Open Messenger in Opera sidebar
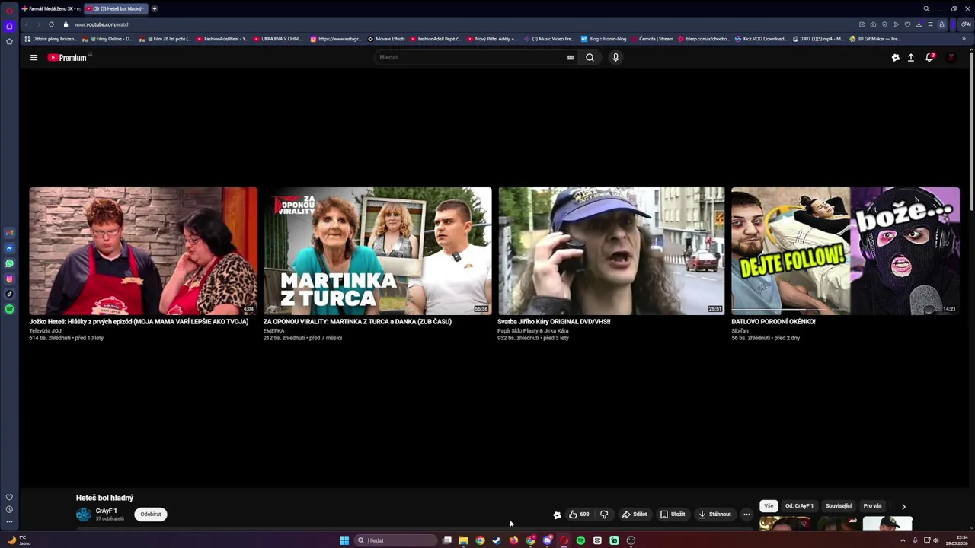 [x=9, y=248]
